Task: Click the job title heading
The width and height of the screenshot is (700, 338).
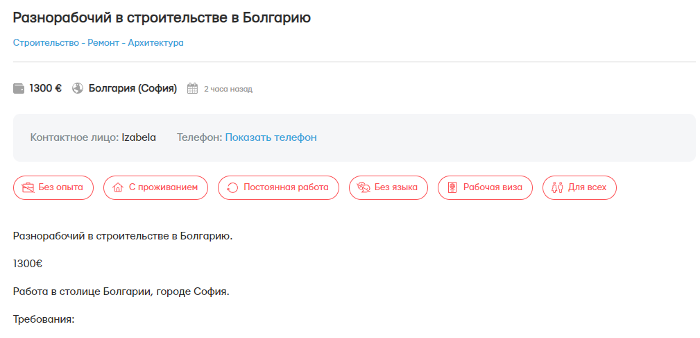Action: [x=162, y=17]
